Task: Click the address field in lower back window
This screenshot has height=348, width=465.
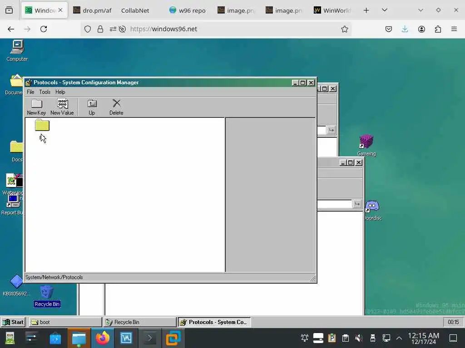Action: [335, 204]
